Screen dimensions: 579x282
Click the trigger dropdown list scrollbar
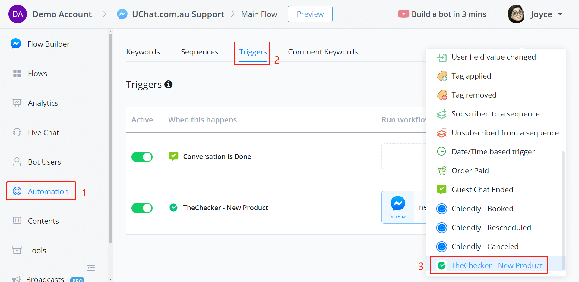[563, 210]
